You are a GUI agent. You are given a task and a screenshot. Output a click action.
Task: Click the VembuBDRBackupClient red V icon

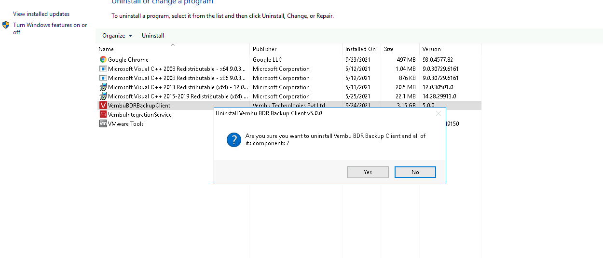click(x=103, y=106)
